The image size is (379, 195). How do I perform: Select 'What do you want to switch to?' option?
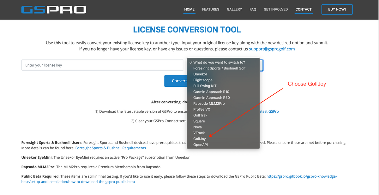pyautogui.click(x=223, y=62)
